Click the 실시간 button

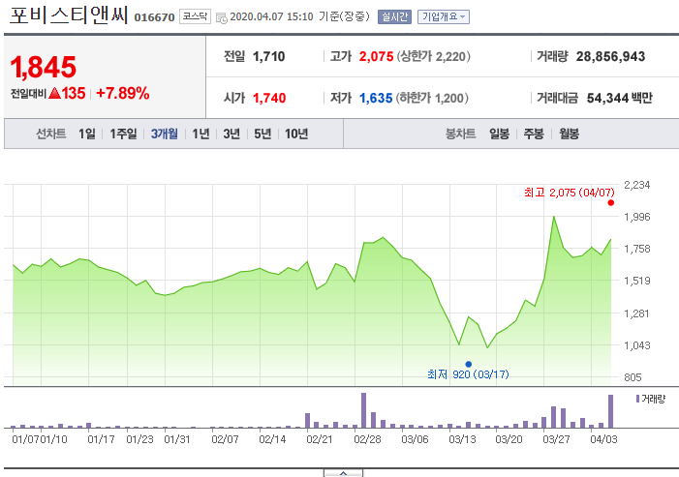pos(394,16)
